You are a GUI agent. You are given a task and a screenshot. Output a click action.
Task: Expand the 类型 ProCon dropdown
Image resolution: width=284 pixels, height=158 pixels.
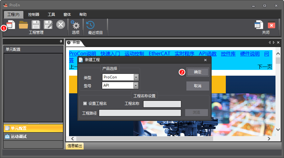[136, 77]
